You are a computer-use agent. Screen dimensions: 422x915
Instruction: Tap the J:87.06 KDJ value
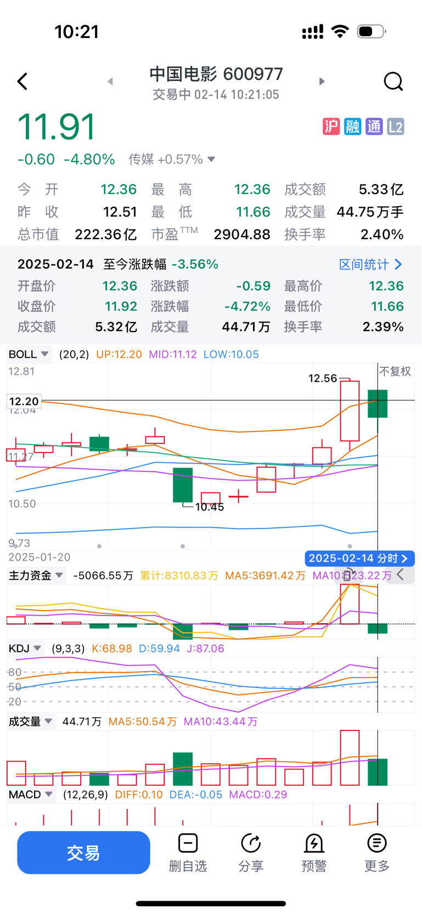tap(206, 648)
